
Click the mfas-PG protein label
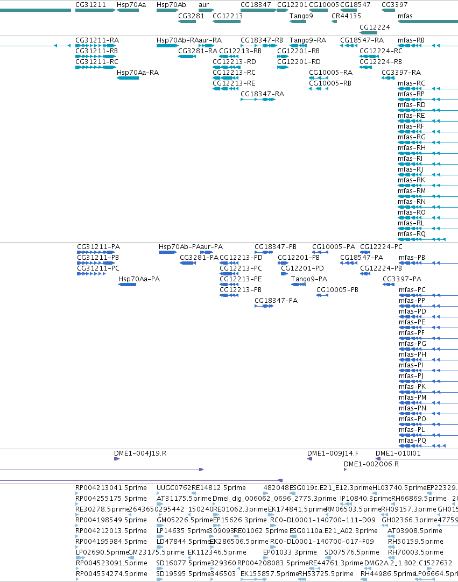click(412, 344)
